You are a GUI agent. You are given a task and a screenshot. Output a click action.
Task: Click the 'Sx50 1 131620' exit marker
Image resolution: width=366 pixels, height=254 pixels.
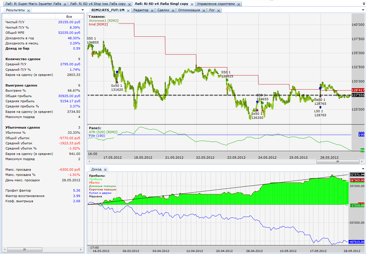[x=117, y=82]
